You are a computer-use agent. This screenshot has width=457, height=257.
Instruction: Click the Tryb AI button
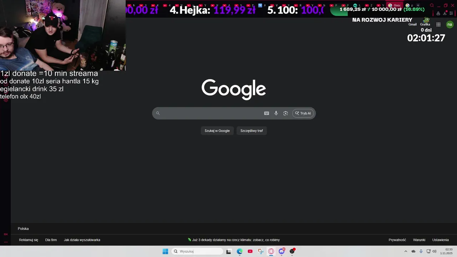303,113
